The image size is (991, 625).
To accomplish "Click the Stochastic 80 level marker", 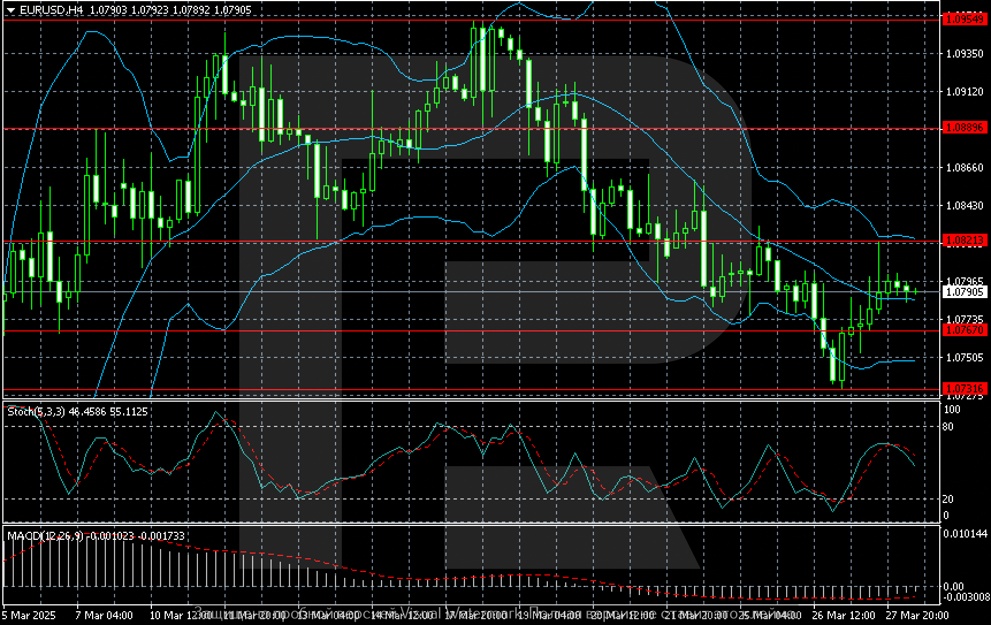I will click(x=947, y=426).
